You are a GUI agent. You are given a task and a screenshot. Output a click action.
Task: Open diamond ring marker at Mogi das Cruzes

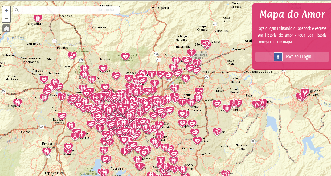(300, 97)
